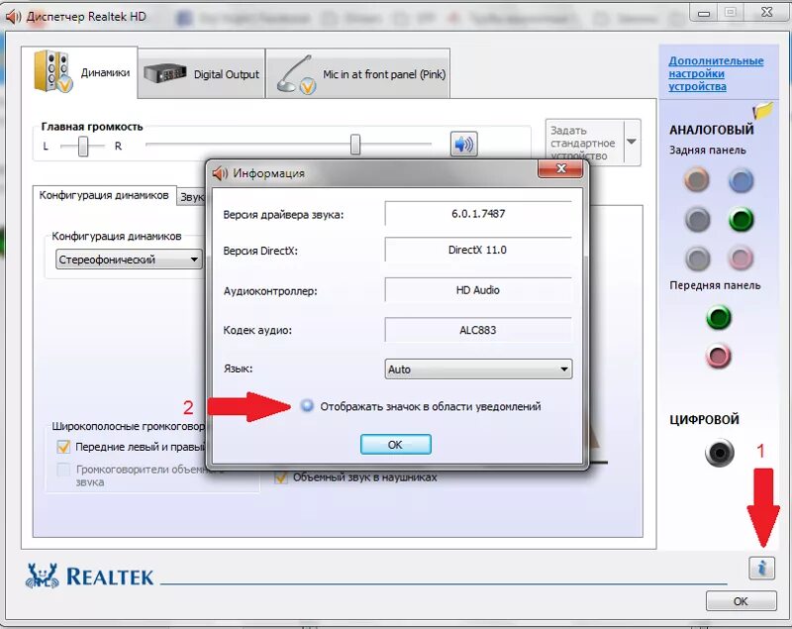Click the dark gray rear panel jack
Viewport: 792px width, 629px height.
698,220
